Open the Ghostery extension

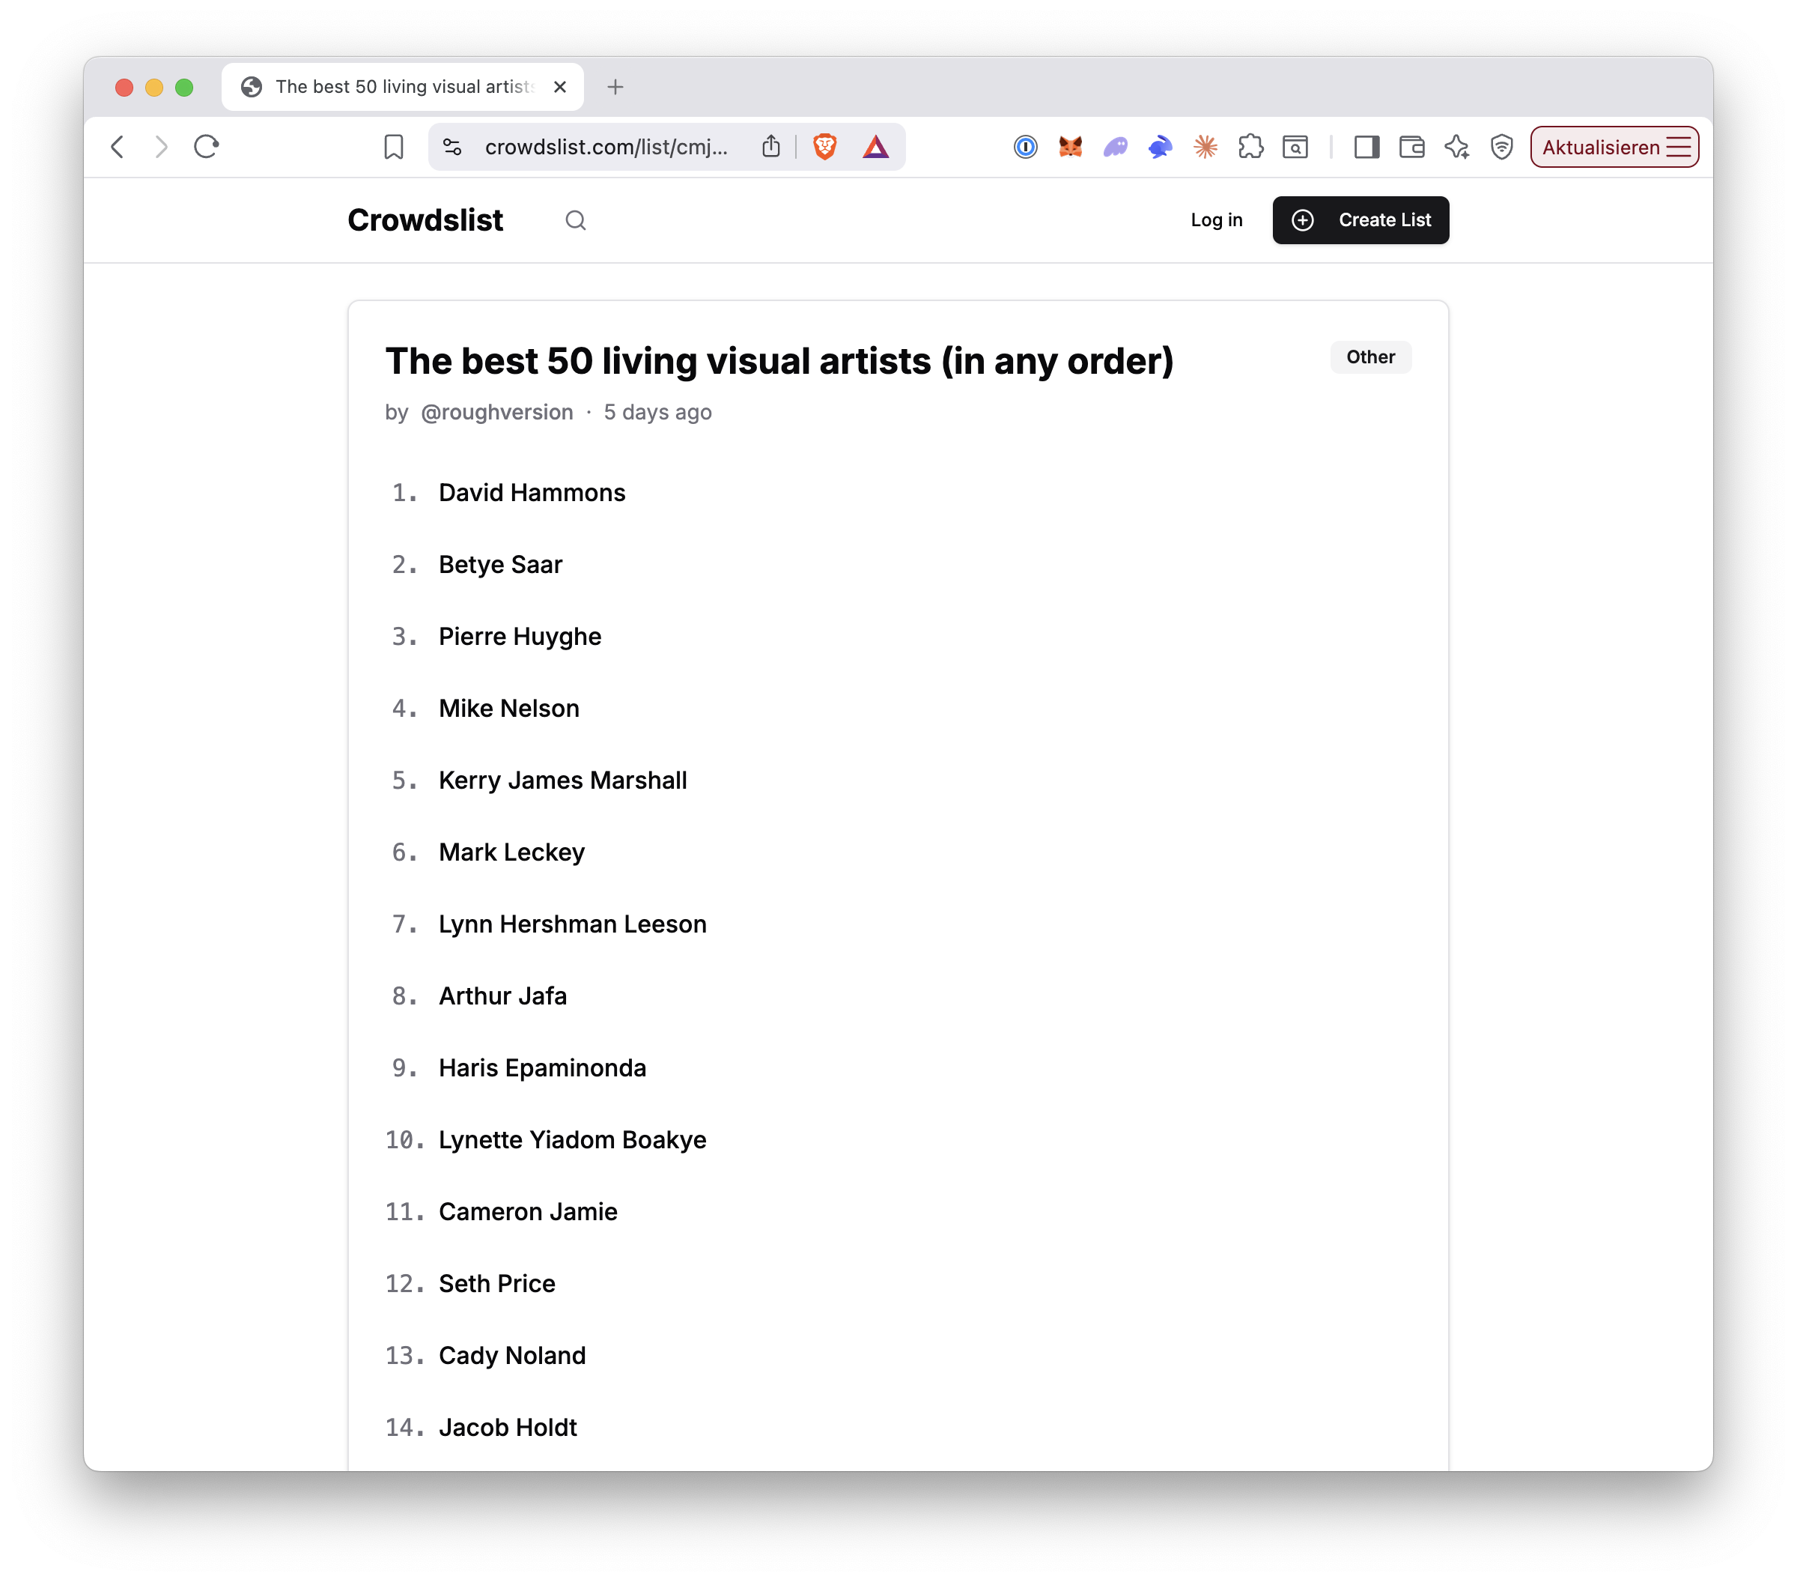pyautogui.click(x=1115, y=147)
